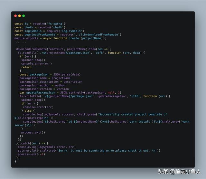Click the 'Successfully created project template' log line
This screenshot has height=179, width=206.
click(95, 114)
